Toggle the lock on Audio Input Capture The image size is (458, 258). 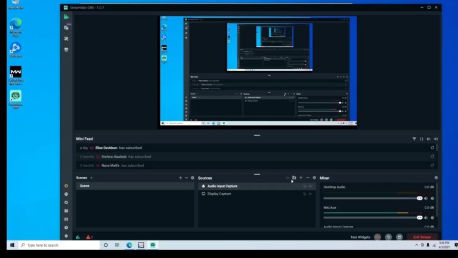click(305, 186)
